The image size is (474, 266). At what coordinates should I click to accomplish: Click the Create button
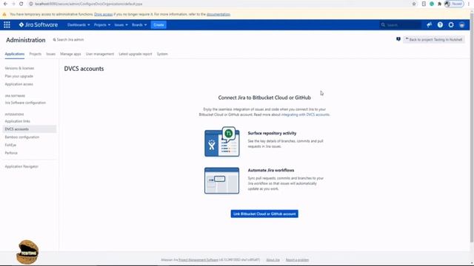coord(158,24)
